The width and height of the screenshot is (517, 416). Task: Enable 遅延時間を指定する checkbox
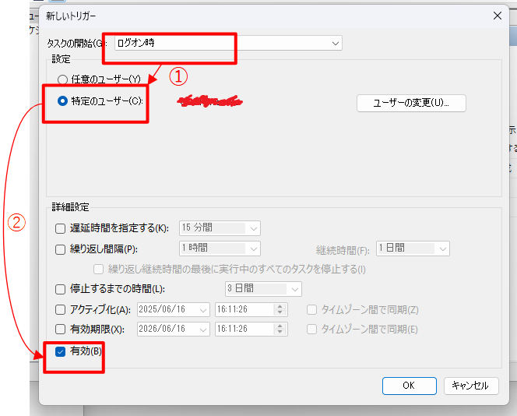coord(60,228)
